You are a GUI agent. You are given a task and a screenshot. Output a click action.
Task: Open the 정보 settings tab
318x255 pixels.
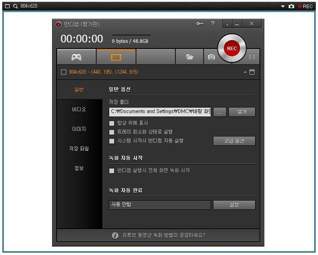[79, 168]
